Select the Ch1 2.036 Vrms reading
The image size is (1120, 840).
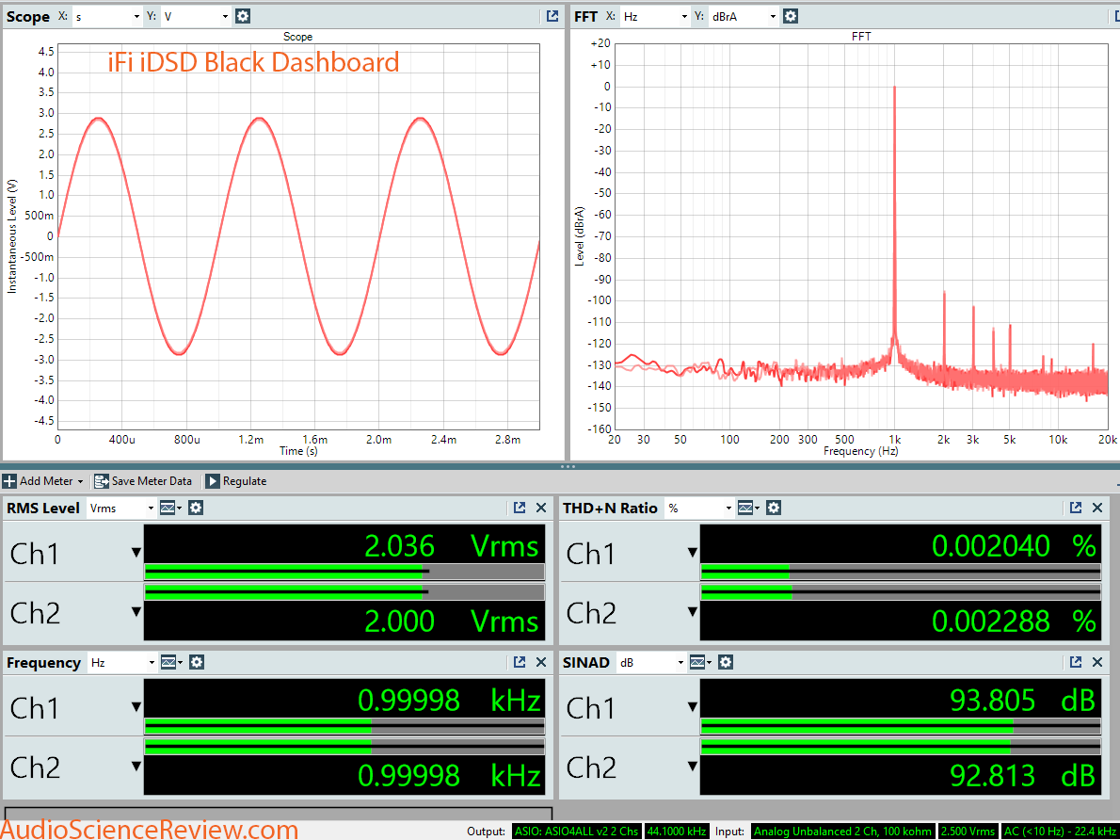click(452, 546)
